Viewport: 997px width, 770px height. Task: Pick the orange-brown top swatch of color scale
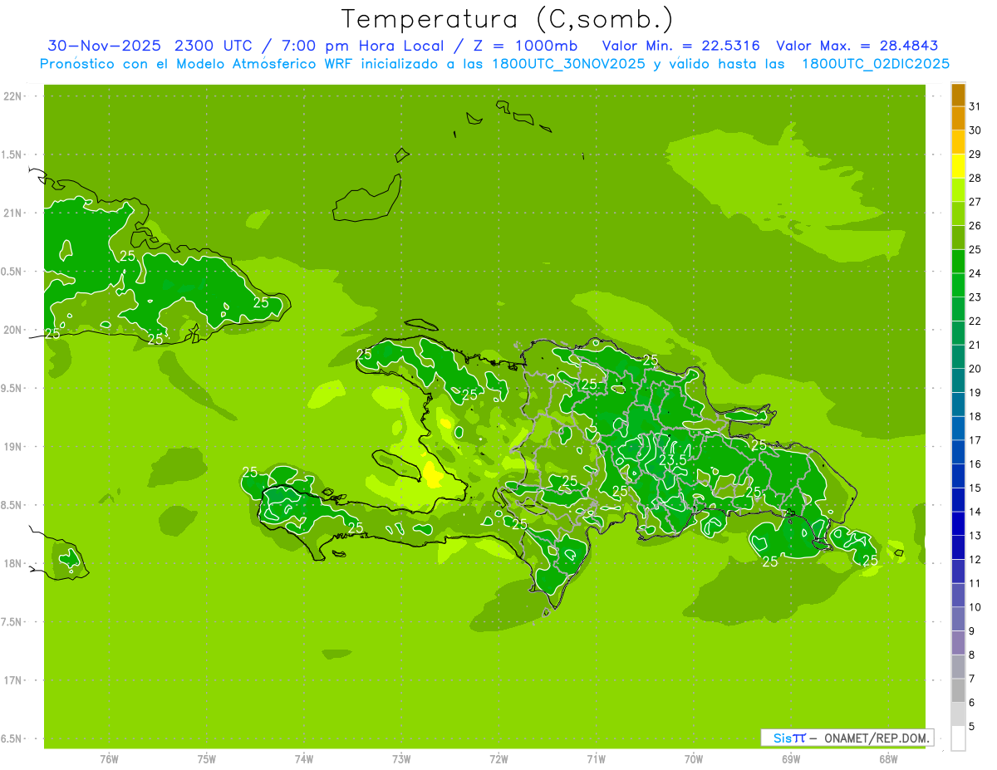pos(958,95)
